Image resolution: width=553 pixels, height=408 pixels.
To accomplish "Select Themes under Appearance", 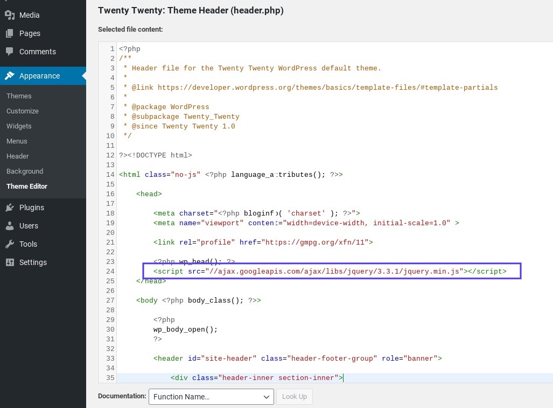I will pos(19,96).
